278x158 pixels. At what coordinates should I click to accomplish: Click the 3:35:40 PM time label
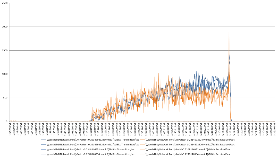tap(275, 129)
